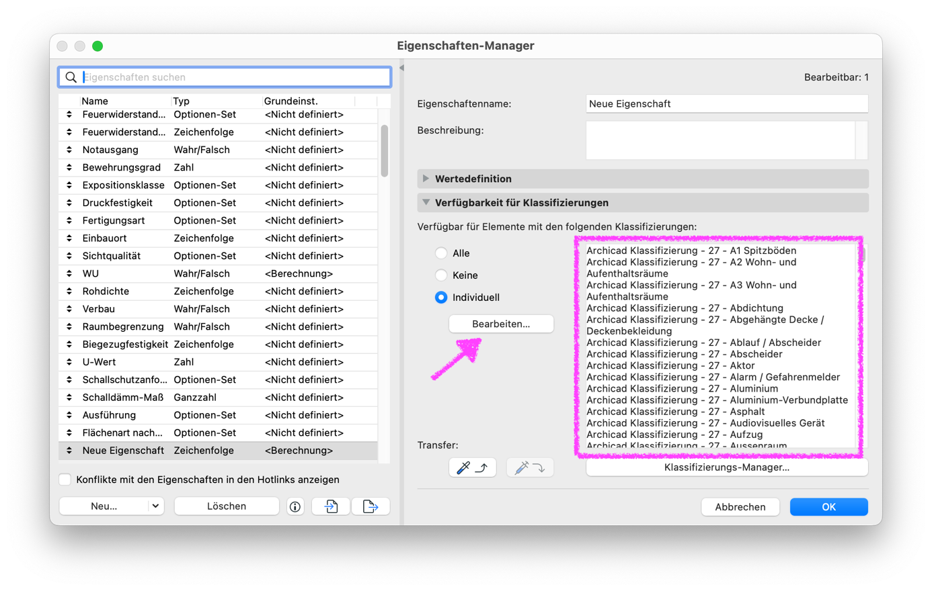Select the Fertigungsart property row
Screen dimensions: 932x591
pyautogui.click(x=218, y=220)
